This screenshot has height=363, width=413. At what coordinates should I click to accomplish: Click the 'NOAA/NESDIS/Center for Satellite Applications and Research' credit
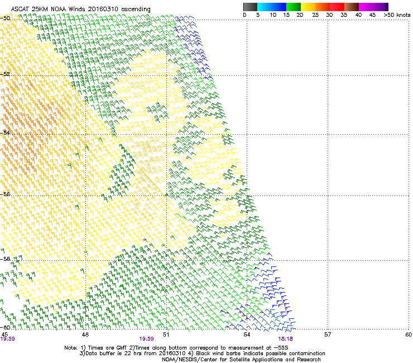(241, 360)
